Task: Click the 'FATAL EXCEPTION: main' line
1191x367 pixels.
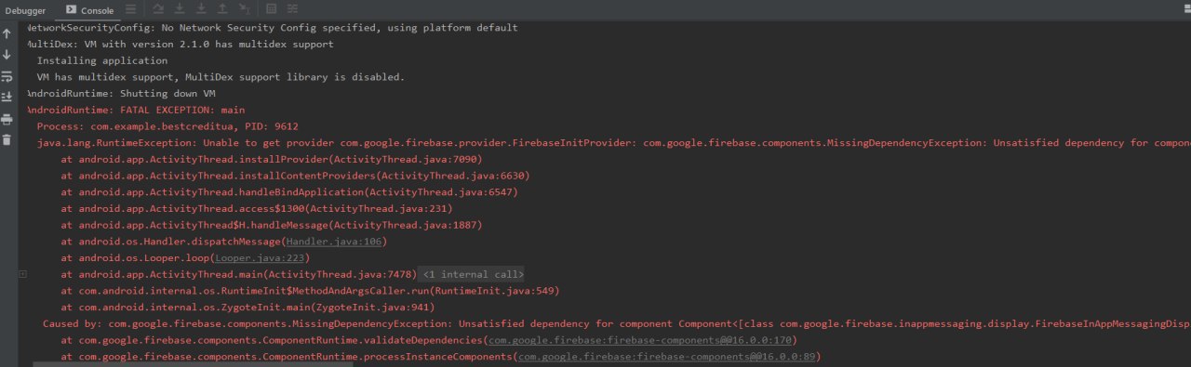Action: (136, 111)
